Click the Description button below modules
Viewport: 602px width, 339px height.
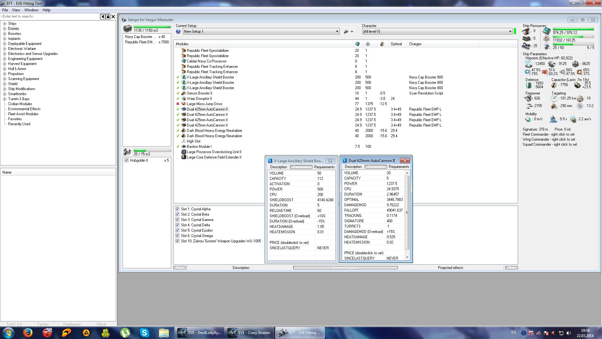coord(241,268)
